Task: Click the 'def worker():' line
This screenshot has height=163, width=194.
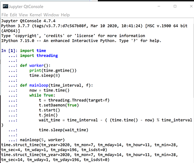Action: point(35,65)
